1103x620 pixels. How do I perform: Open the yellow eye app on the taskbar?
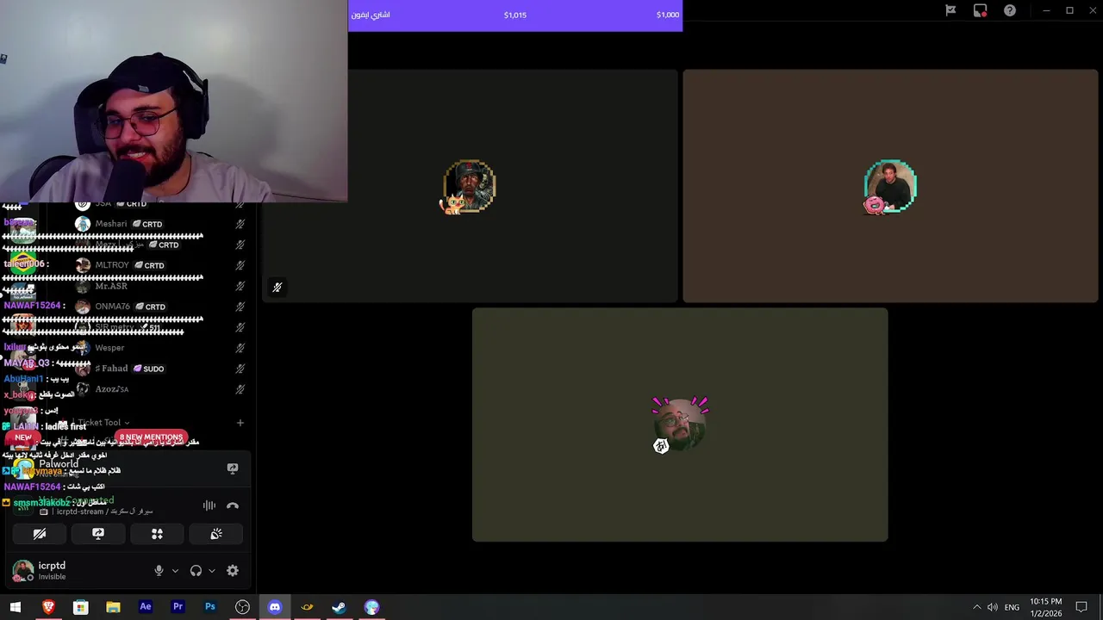307,607
